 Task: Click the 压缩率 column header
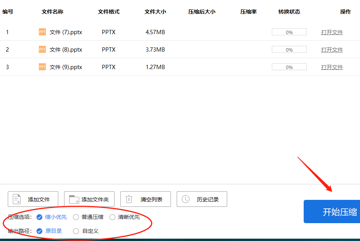pyautogui.click(x=249, y=12)
